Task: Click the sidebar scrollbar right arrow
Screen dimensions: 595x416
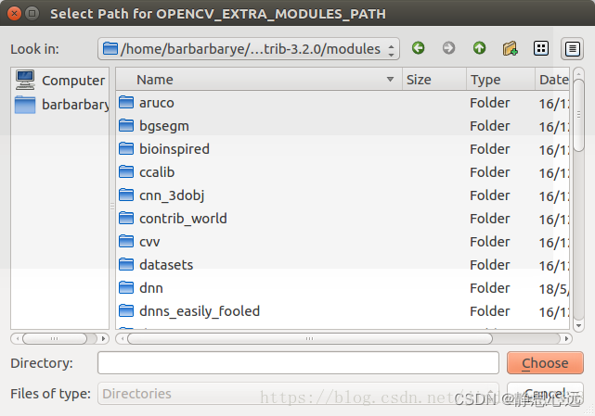Action: [x=103, y=338]
